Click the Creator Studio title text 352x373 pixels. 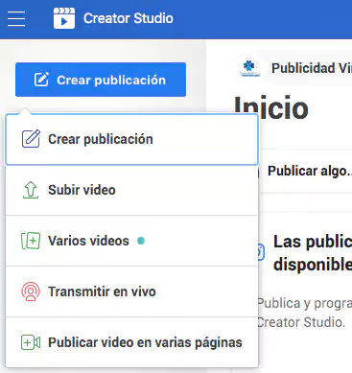pos(129,18)
